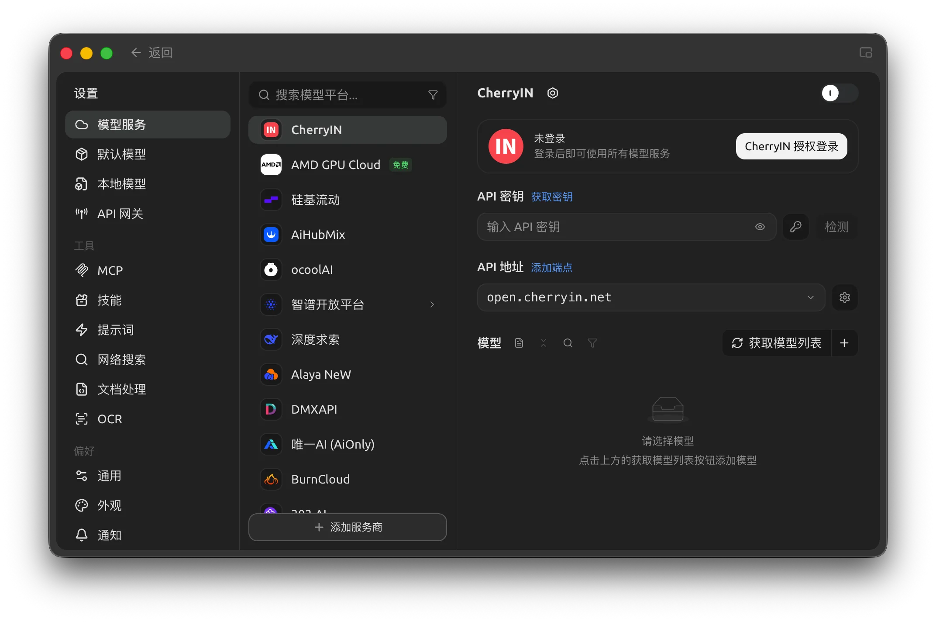Open the provider list filter funnel icon

tap(433, 95)
